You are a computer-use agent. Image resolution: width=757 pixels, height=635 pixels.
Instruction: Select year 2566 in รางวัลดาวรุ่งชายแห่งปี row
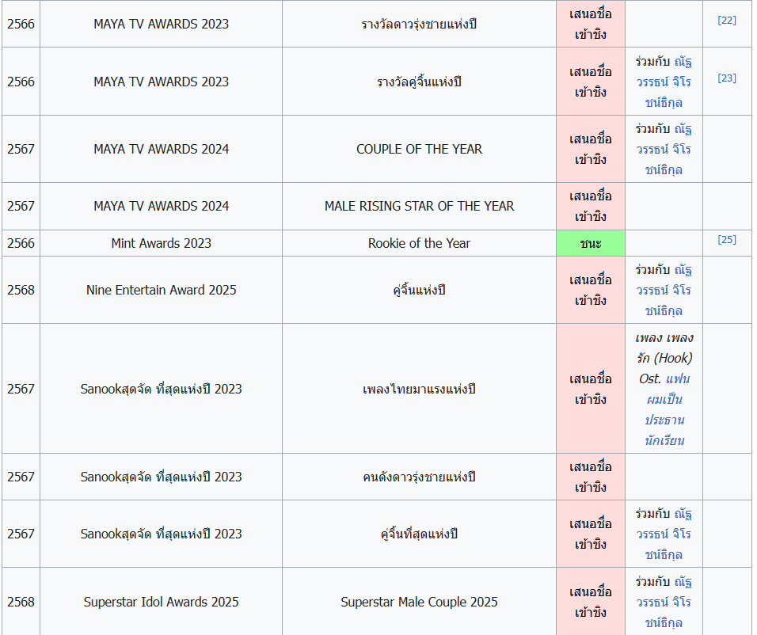(21, 24)
